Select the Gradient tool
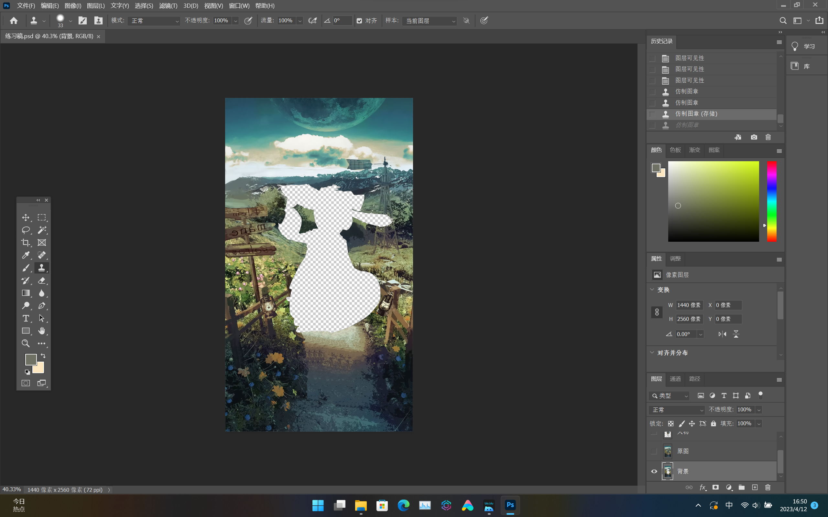Image resolution: width=828 pixels, height=517 pixels. point(26,293)
